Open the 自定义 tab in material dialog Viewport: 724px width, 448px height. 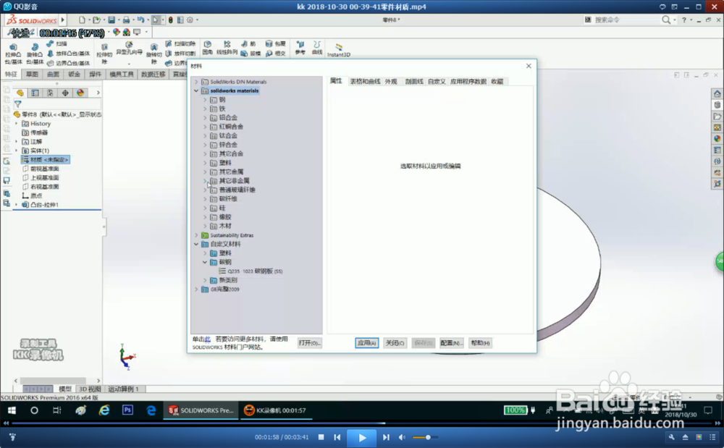[x=437, y=81]
